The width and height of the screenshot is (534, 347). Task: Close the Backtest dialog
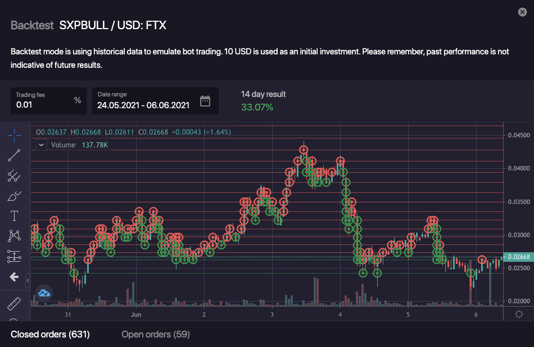[x=522, y=12]
